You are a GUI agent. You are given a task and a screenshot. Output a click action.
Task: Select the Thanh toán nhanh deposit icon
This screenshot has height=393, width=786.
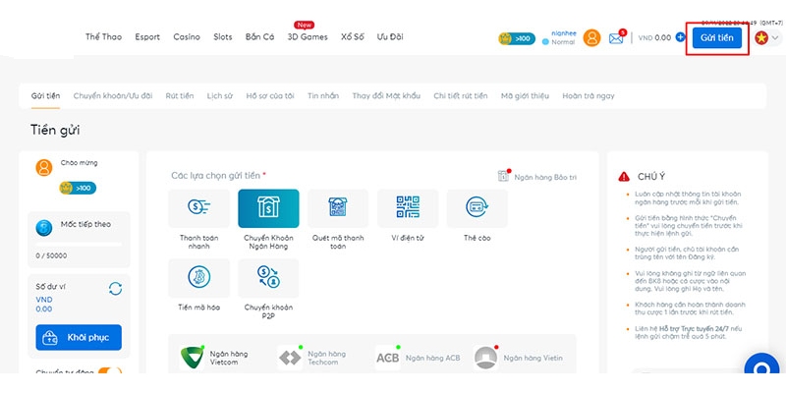tap(199, 208)
